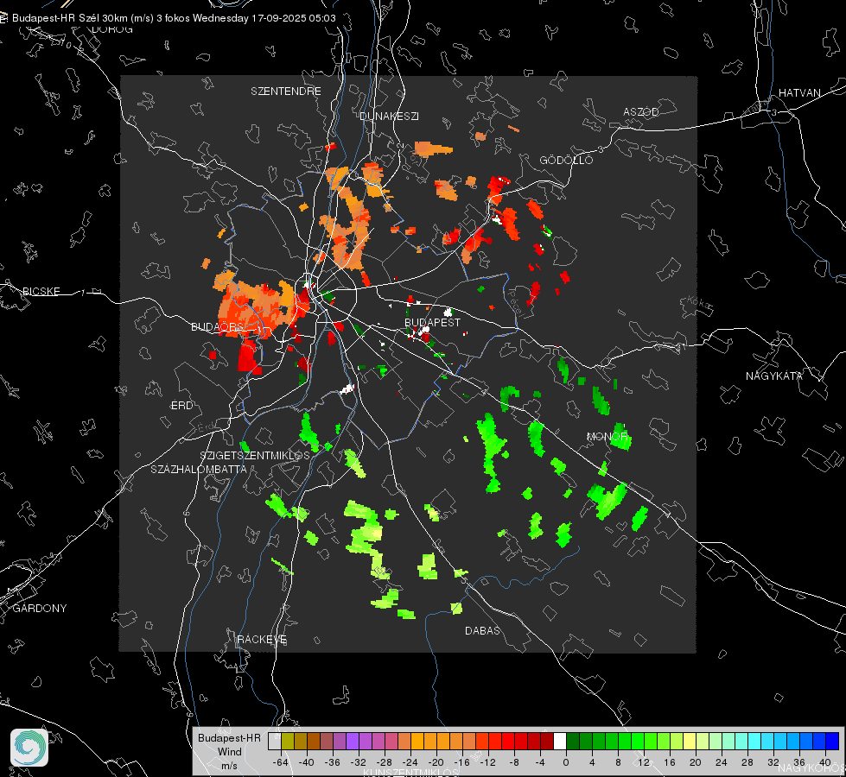
Task: Click the DUNAKESZI map label
Action: [x=389, y=116]
